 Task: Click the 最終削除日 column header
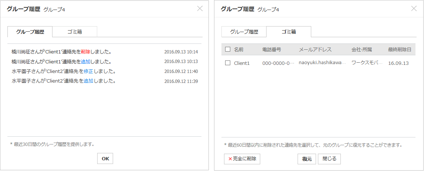pos(400,49)
